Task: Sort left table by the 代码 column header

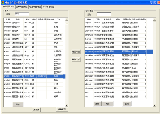Action: tap(8, 19)
